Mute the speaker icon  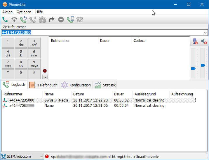(204, 41)
